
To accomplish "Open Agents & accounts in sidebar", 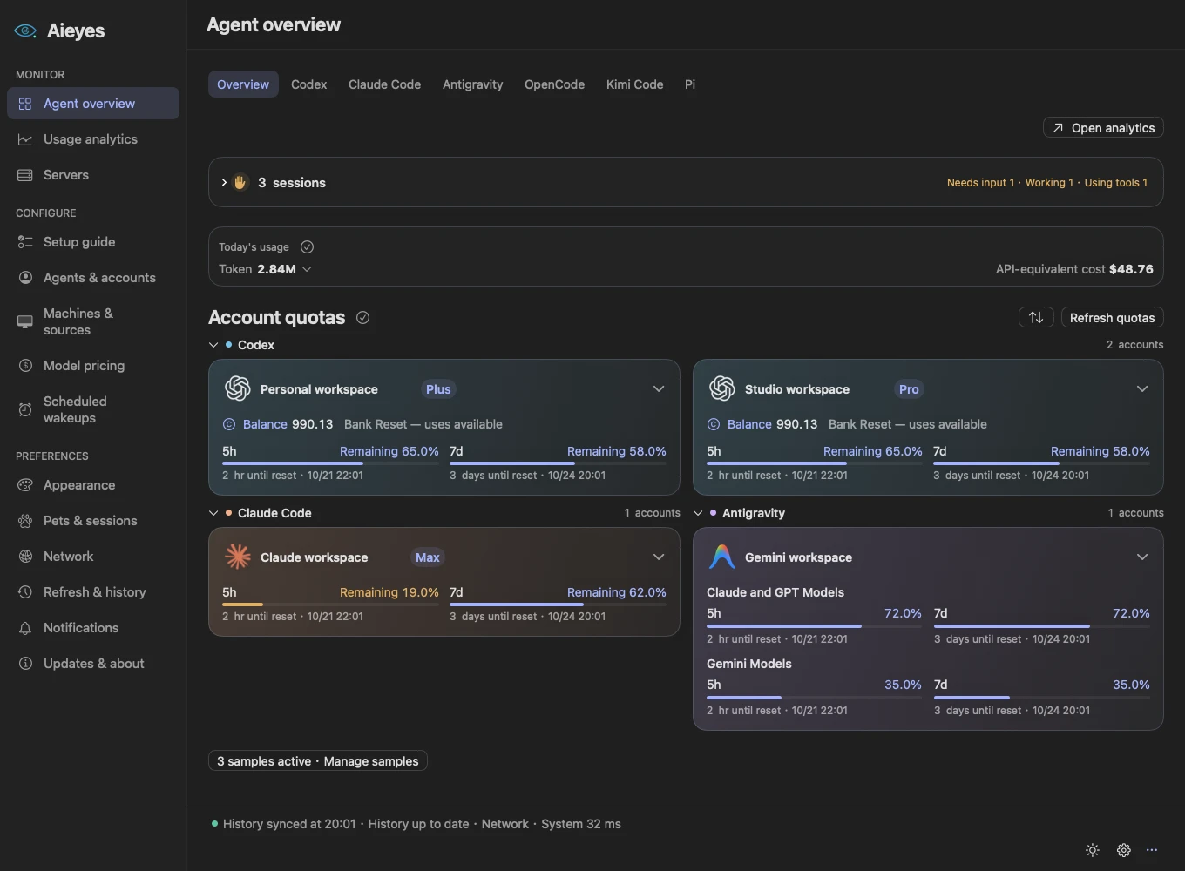I will point(93,278).
